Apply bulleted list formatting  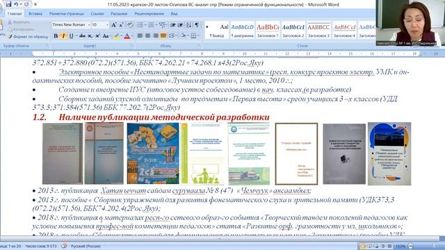coord(140,25)
